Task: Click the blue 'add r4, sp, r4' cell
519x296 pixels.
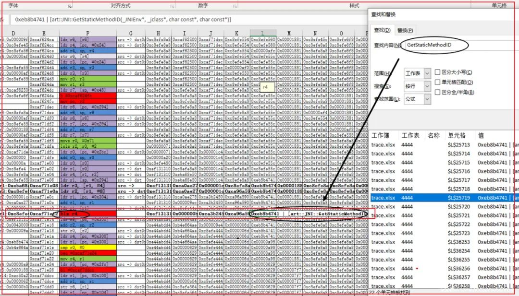Action: (x=88, y=51)
